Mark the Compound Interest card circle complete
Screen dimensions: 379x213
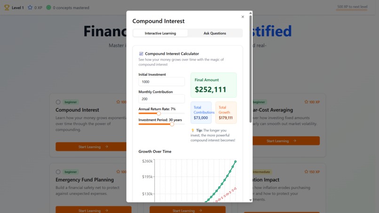tap(58, 102)
